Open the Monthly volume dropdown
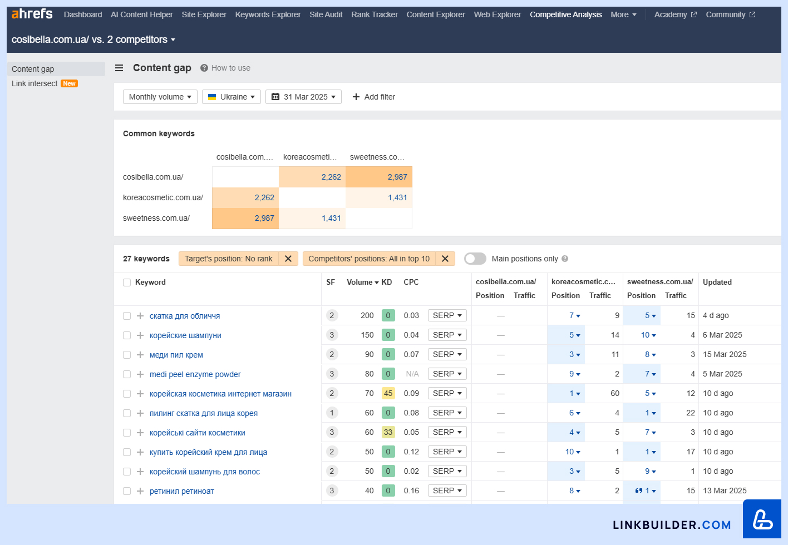 point(160,97)
